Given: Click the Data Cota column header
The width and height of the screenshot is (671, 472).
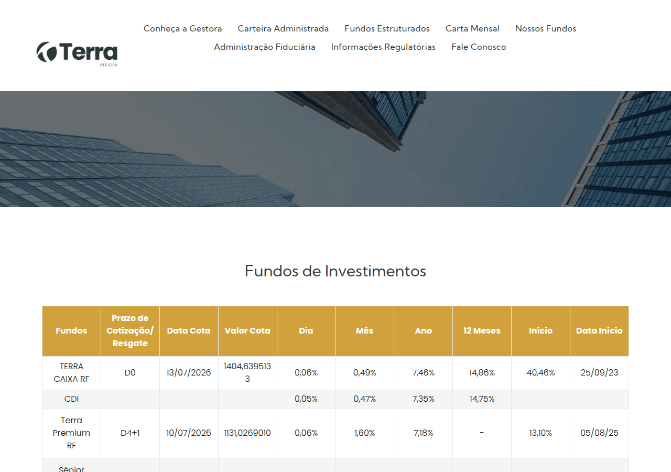Looking at the screenshot, I should click(189, 331).
